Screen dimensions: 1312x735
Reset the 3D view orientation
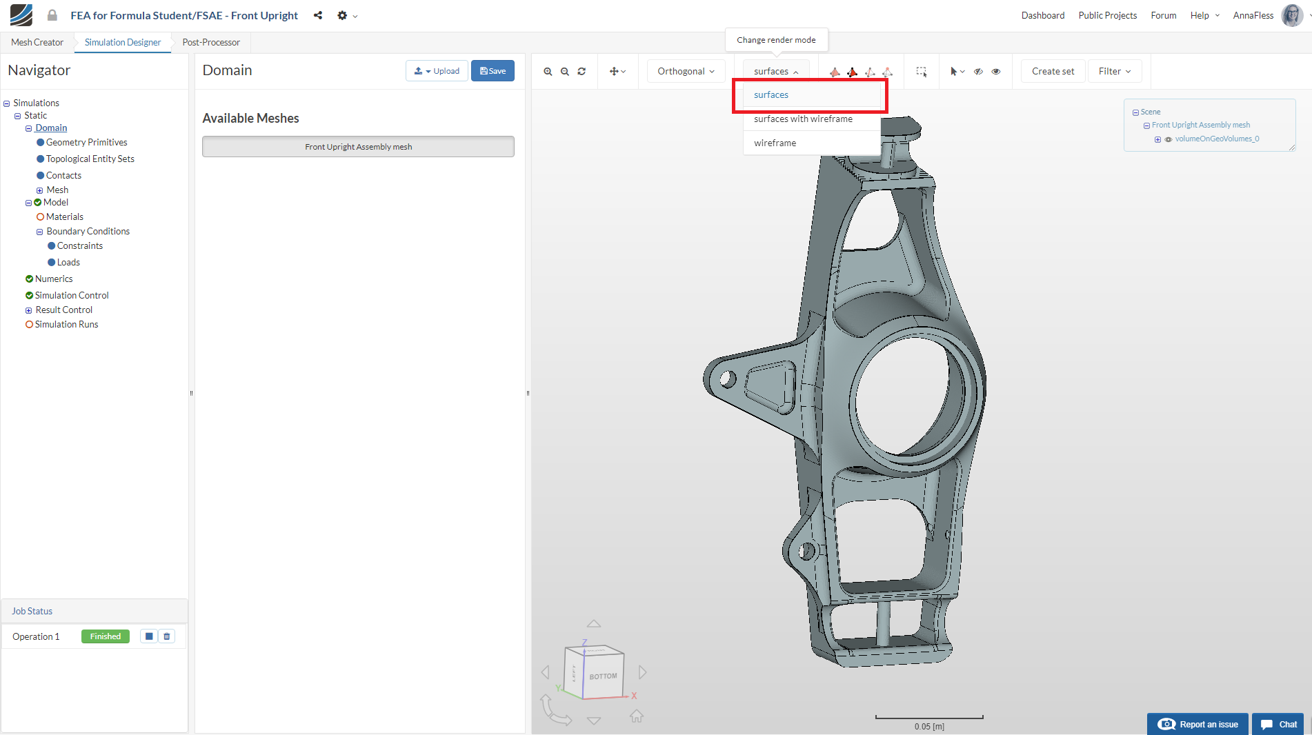tap(582, 71)
